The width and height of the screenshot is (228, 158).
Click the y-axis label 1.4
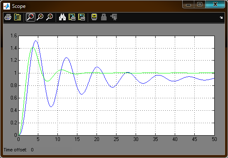(14, 48)
